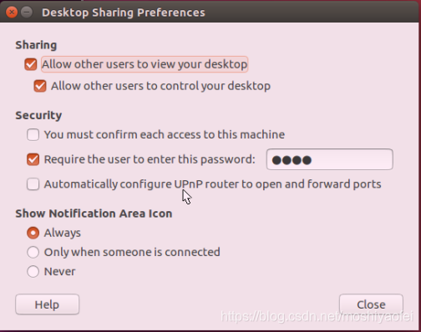The width and height of the screenshot is (421, 332).
Task: Toggle Require the user to enter this password
Action: pyautogui.click(x=33, y=159)
